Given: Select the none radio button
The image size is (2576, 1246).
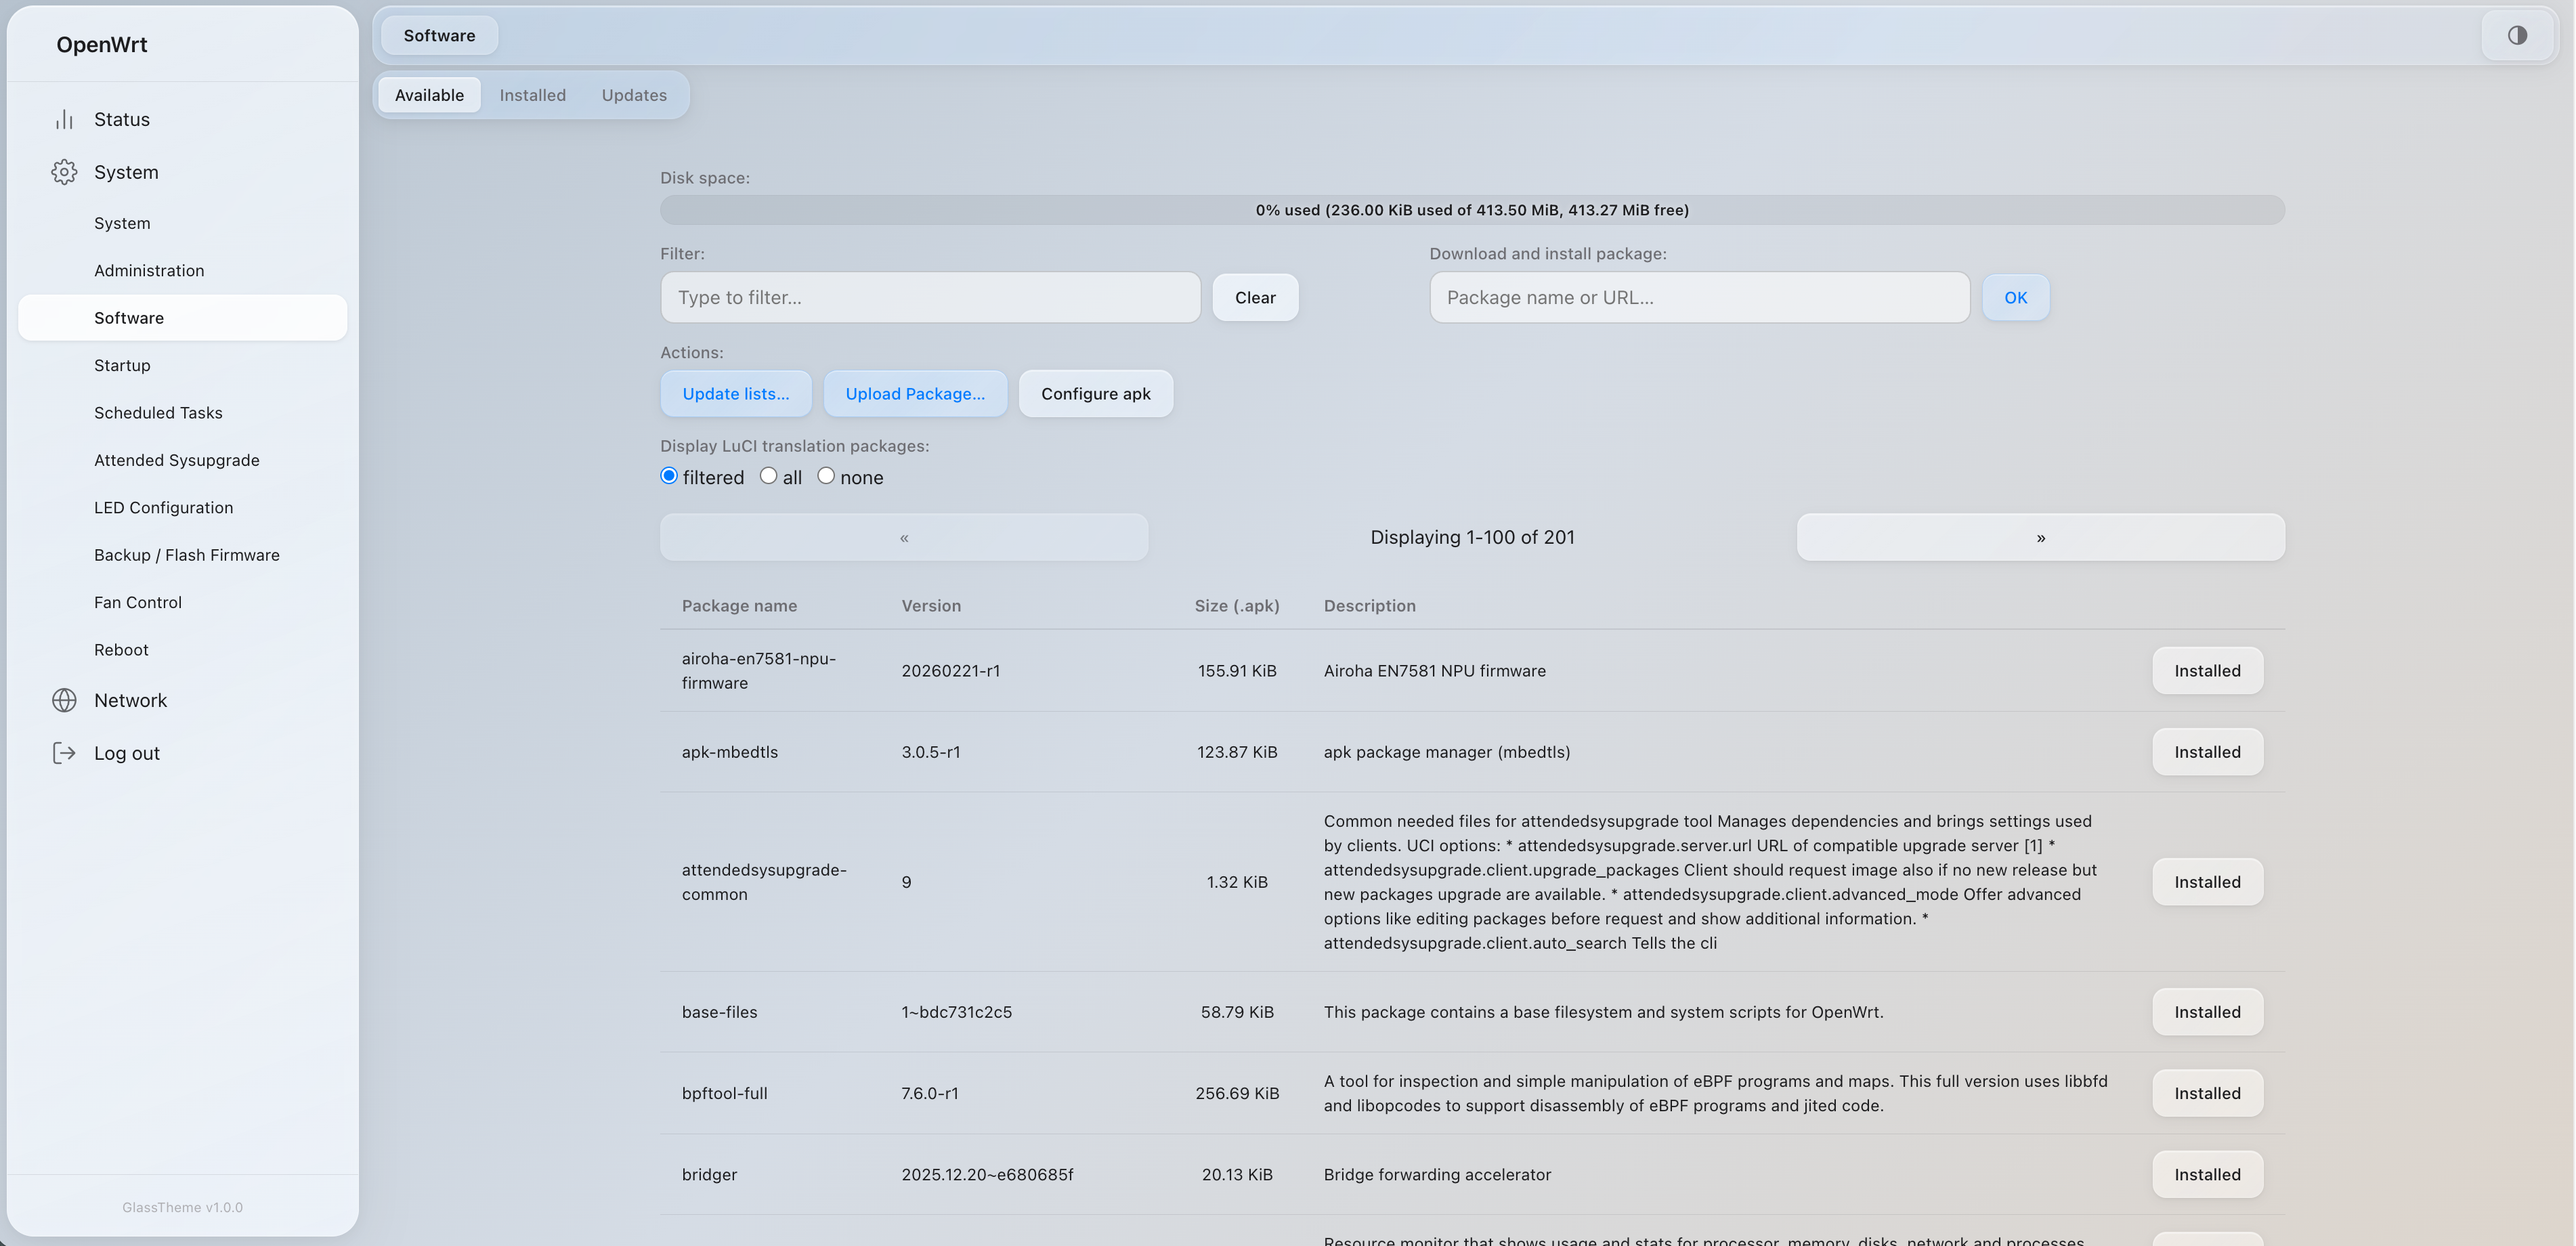Looking at the screenshot, I should [x=826, y=476].
